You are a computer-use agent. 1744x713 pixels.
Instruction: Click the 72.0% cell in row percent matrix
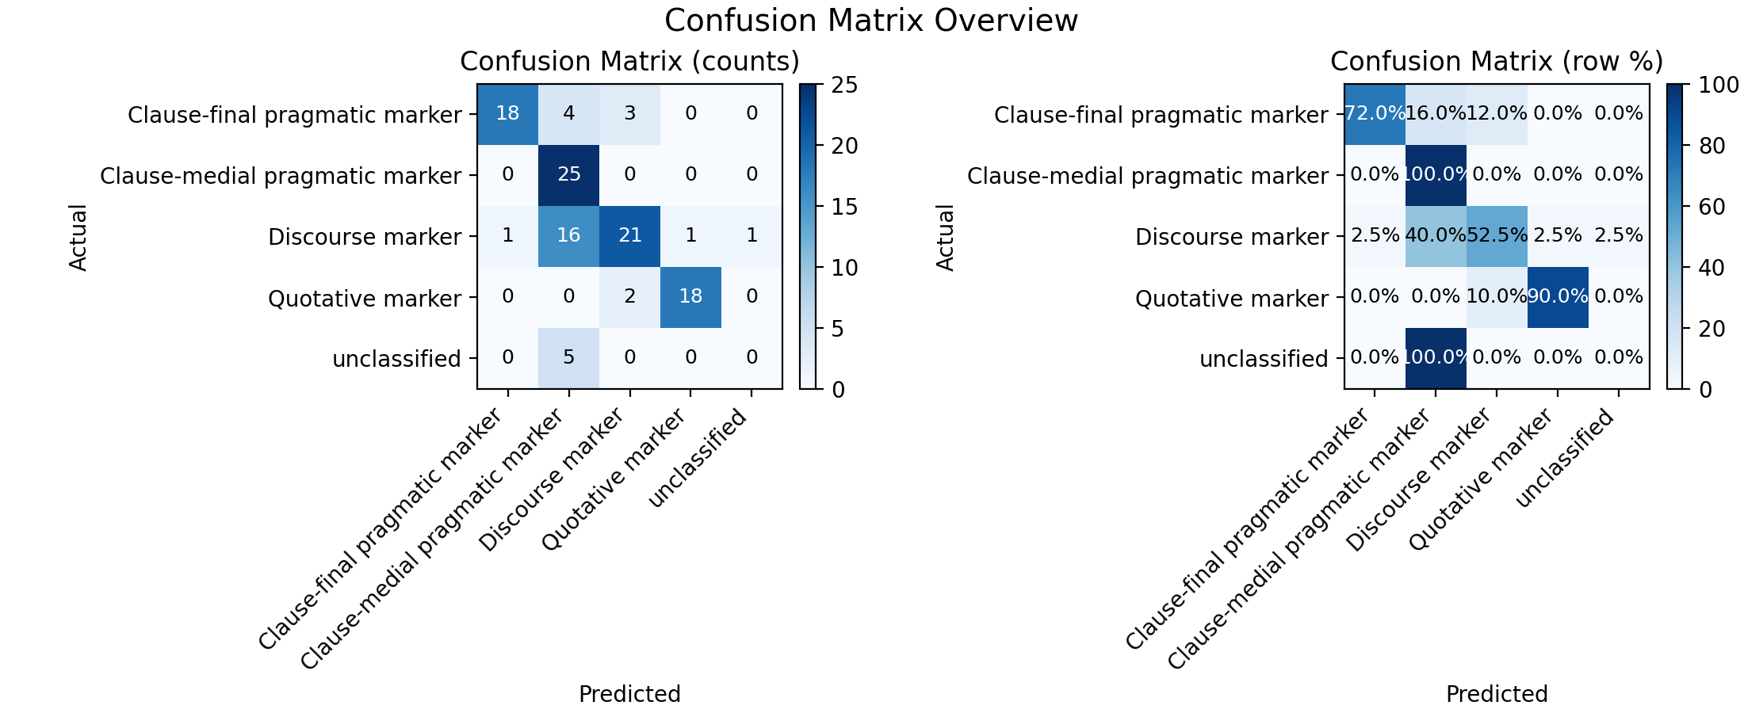1375,114
